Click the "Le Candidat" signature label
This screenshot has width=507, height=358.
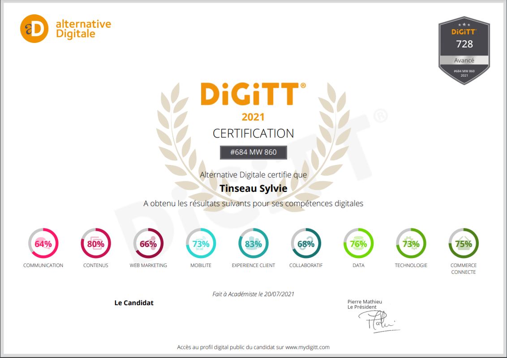134,303
